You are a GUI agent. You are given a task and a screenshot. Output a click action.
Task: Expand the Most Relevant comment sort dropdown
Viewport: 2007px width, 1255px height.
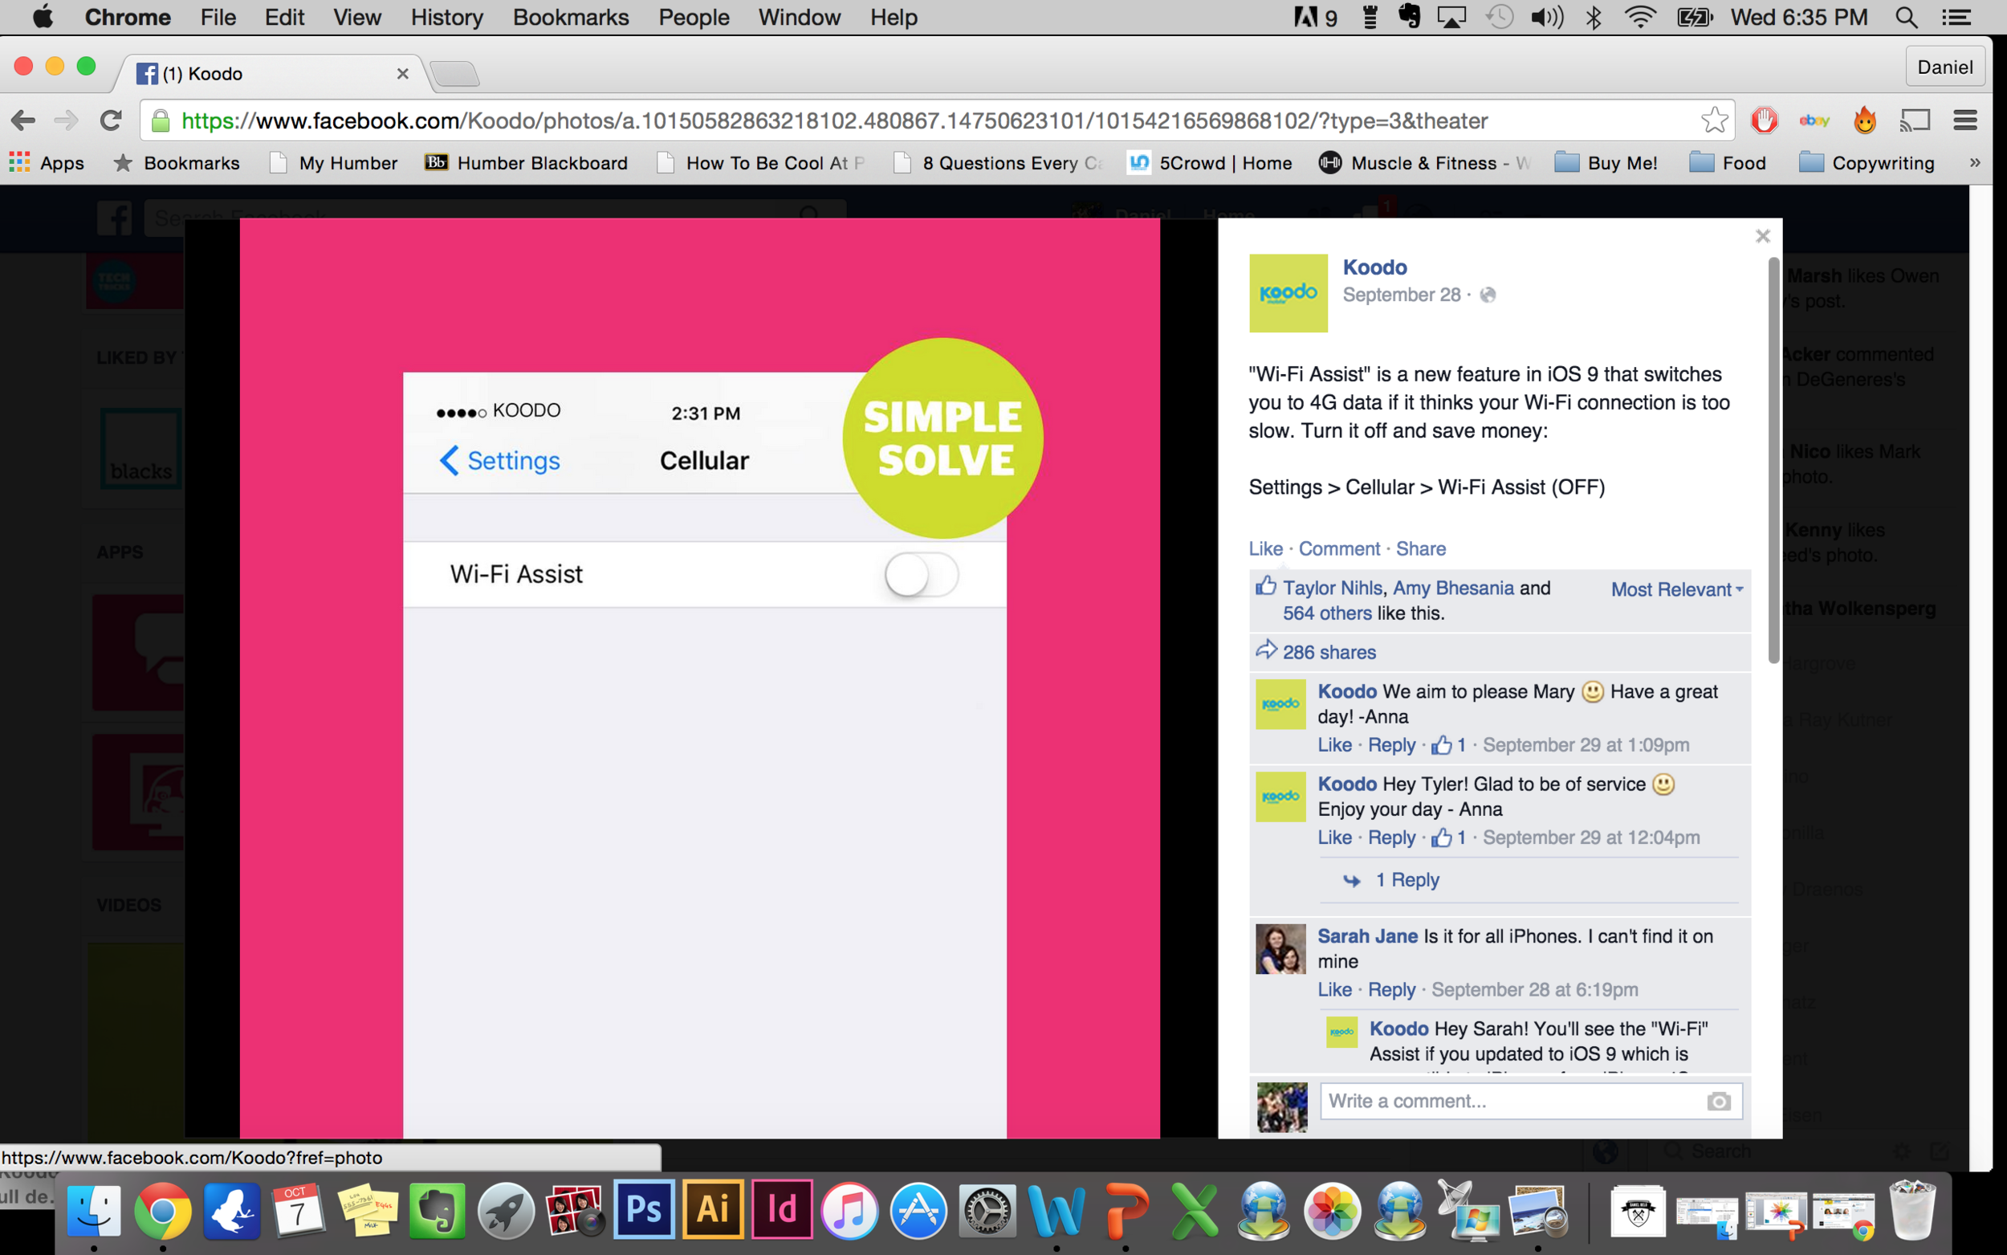click(x=1676, y=589)
